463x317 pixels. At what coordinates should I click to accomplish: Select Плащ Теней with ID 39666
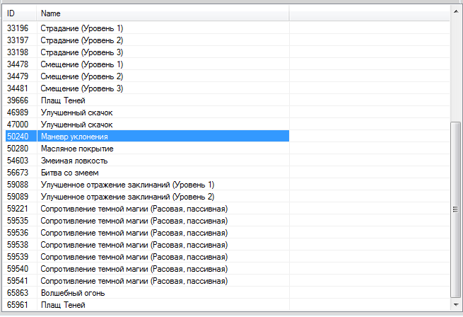[x=64, y=100]
